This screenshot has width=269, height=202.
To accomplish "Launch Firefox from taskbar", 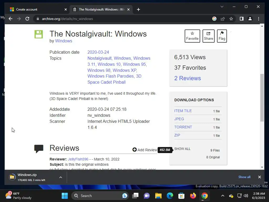I will (x=193, y=196).
